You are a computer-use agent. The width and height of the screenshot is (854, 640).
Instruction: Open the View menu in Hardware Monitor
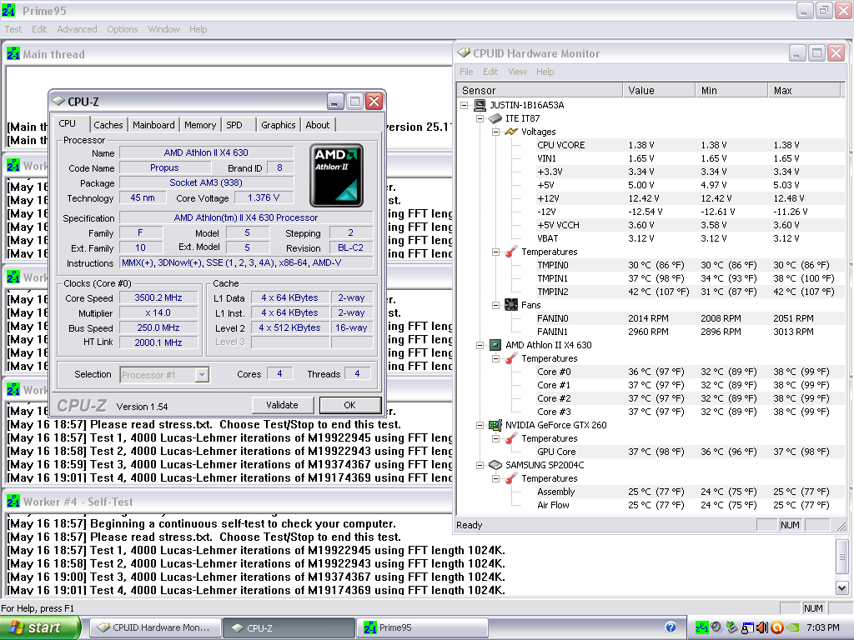coord(517,72)
